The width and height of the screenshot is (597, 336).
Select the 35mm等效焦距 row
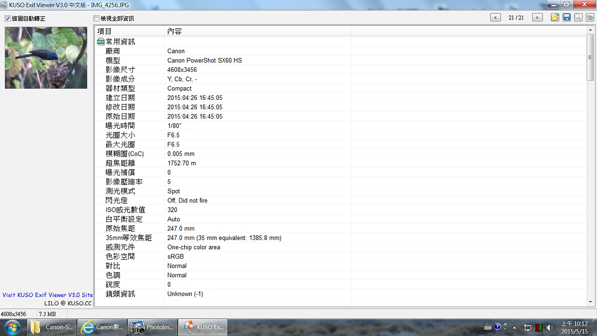coord(341,238)
